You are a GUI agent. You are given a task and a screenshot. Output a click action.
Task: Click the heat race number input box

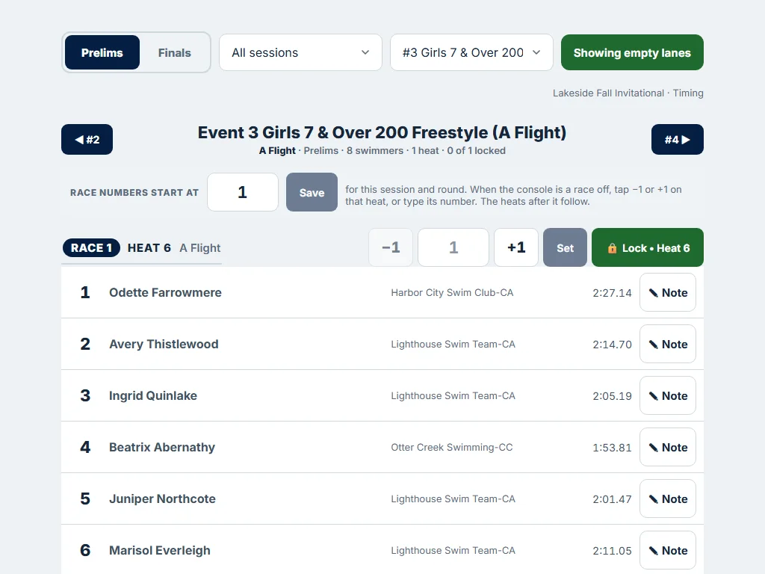(x=453, y=247)
